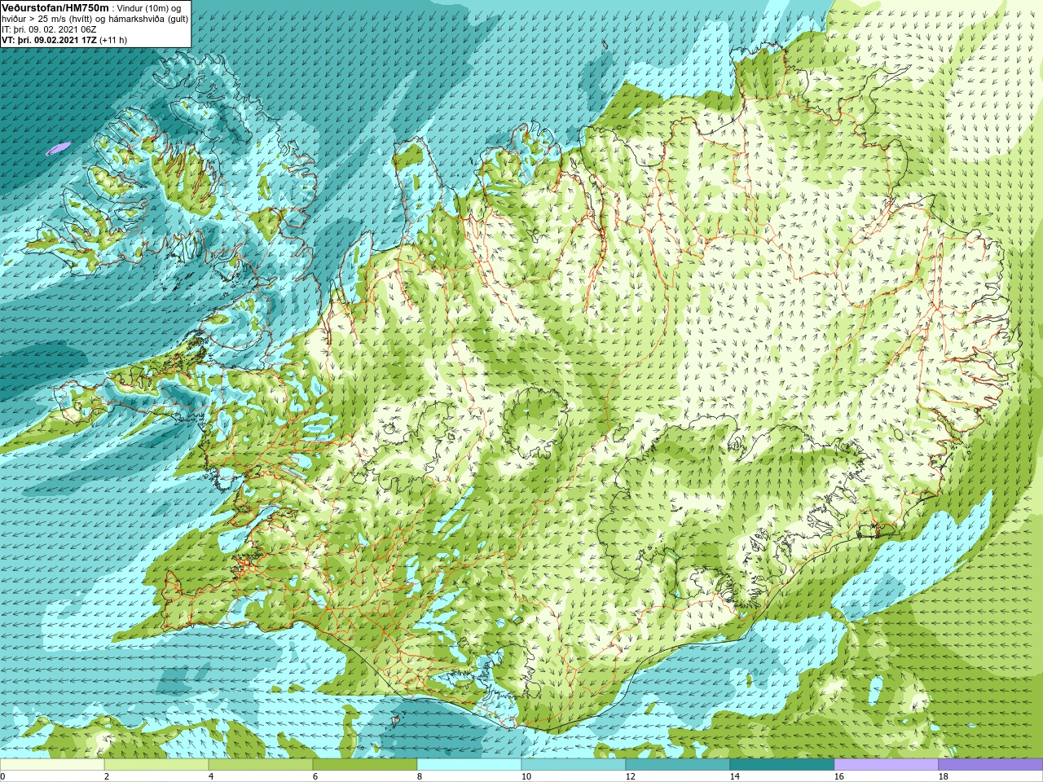Click the legend scale label "12"
The height and width of the screenshot is (782, 1043).
pyautogui.click(x=630, y=776)
